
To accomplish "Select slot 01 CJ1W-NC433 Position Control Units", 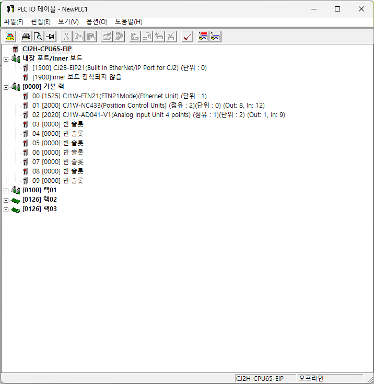I will point(148,106).
